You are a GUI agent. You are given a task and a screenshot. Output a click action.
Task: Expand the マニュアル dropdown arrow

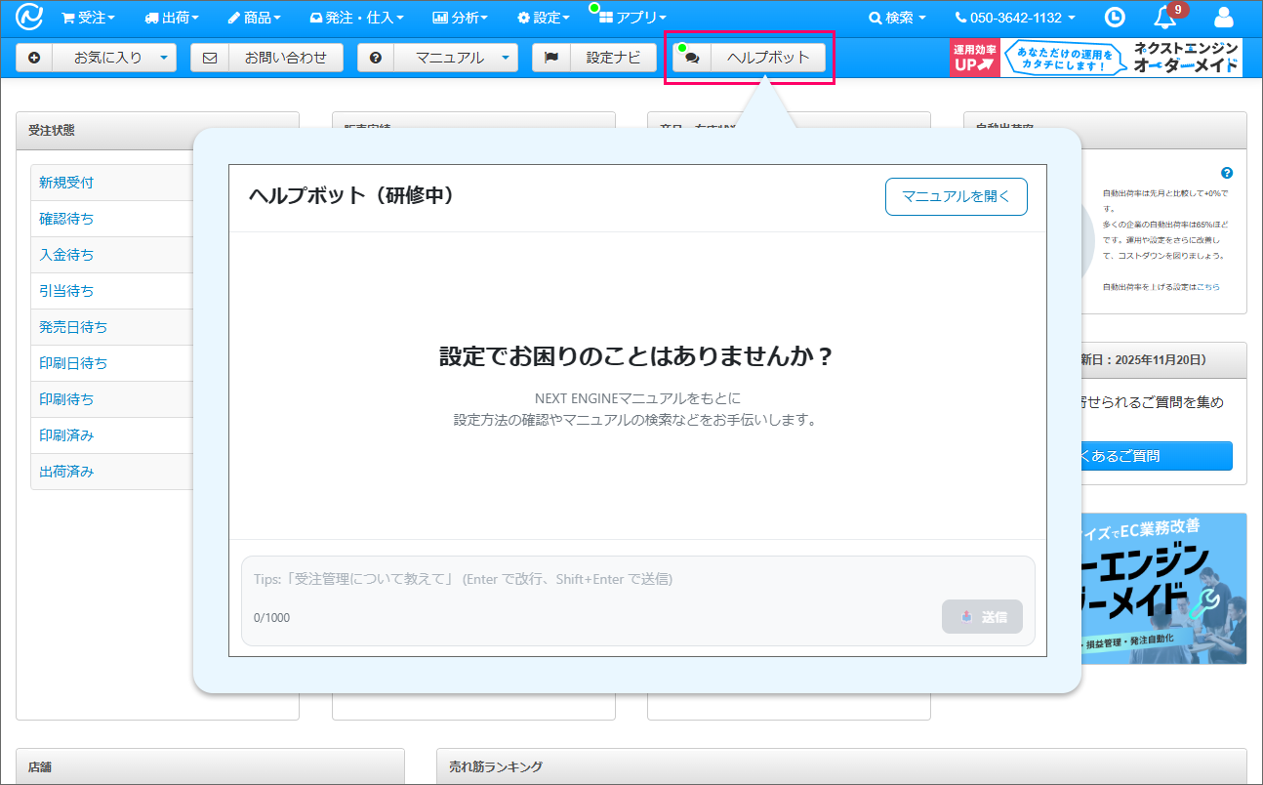click(505, 58)
